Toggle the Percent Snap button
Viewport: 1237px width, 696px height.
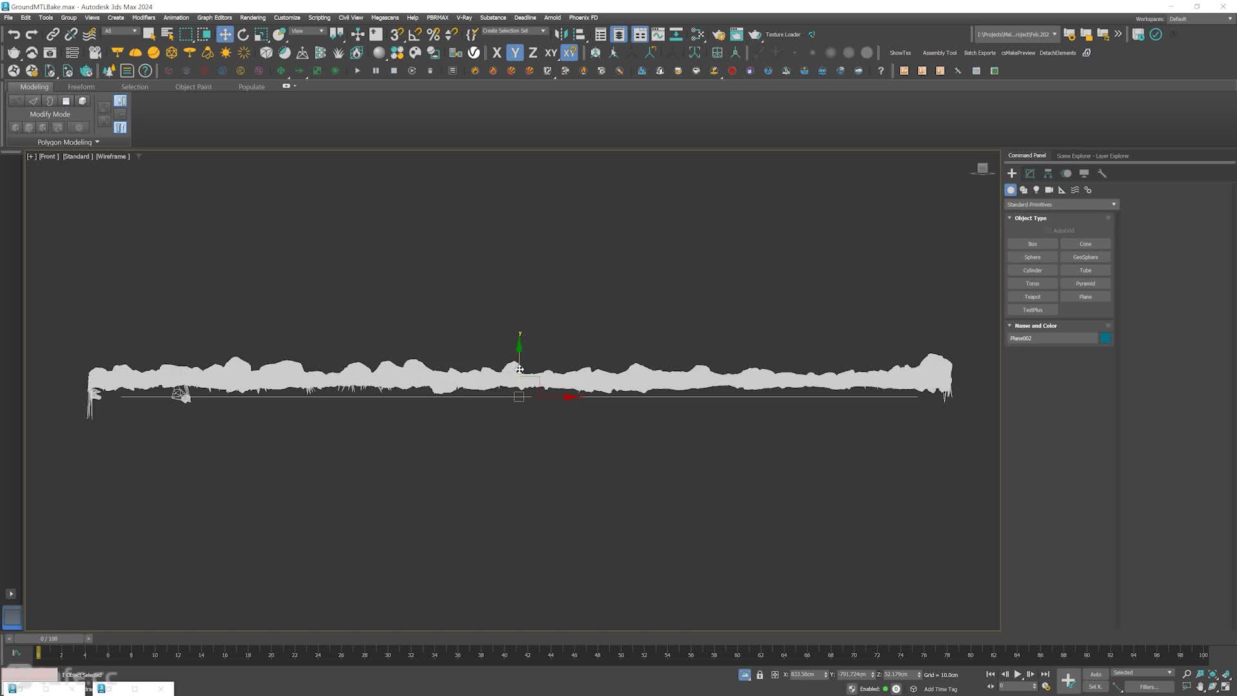click(433, 34)
